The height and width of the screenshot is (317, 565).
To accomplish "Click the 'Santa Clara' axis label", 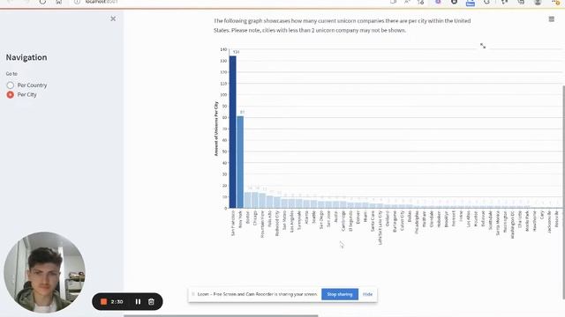I will click(373, 221).
